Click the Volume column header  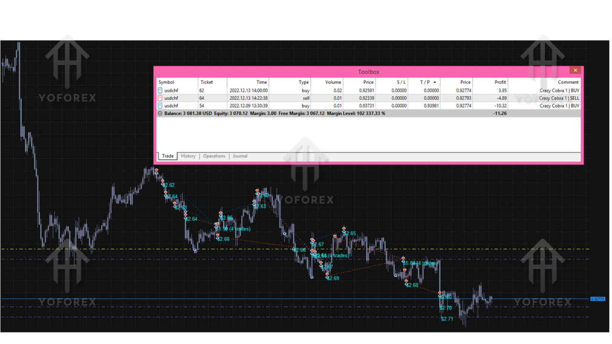point(333,82)
